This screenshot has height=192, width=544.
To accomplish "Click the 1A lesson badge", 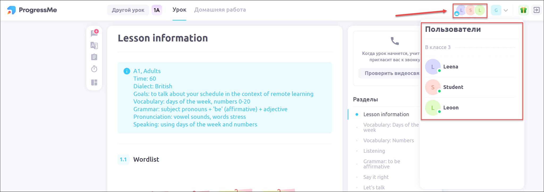I will (x=157, y=10).
